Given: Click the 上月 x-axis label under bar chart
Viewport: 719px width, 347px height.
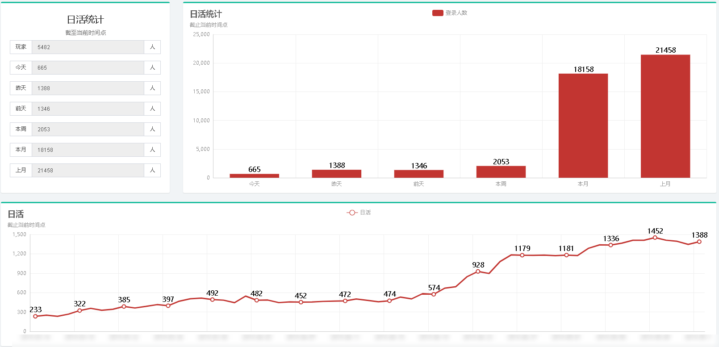Looking at the screenshot, I should pyautogui.click(x=665, y=184).
